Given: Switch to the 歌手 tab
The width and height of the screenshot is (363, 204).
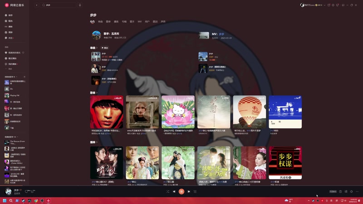Looking at the screenshot, I should (132, 21).
